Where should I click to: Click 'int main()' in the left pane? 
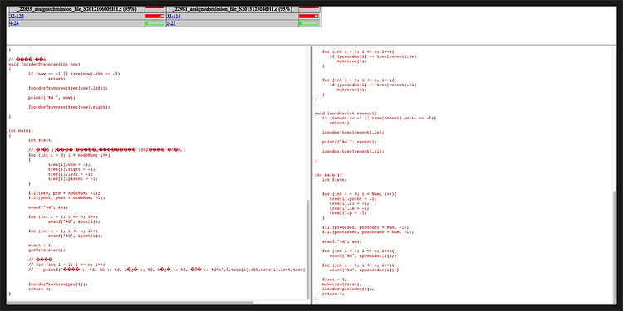point(21,130)
